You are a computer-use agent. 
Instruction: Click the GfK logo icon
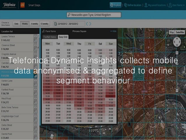[x=22, y=5]
